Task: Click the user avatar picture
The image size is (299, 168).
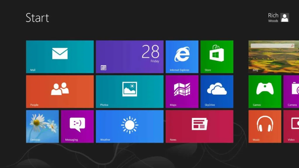Action: point(285,17)
